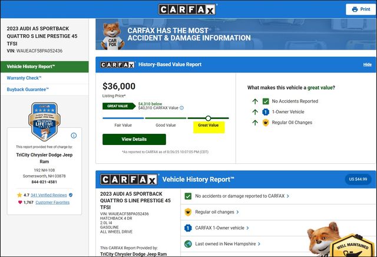
Task: Hide the History-Based Value Report
Action: (367, 64)
